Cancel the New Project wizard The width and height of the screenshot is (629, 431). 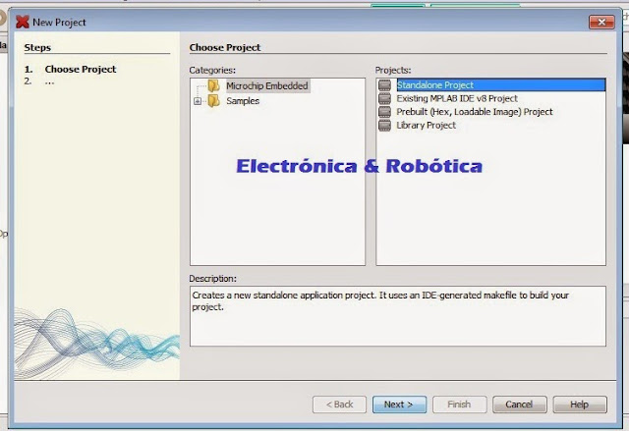pos(519,404)
